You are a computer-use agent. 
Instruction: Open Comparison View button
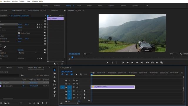tap(162, 63)
